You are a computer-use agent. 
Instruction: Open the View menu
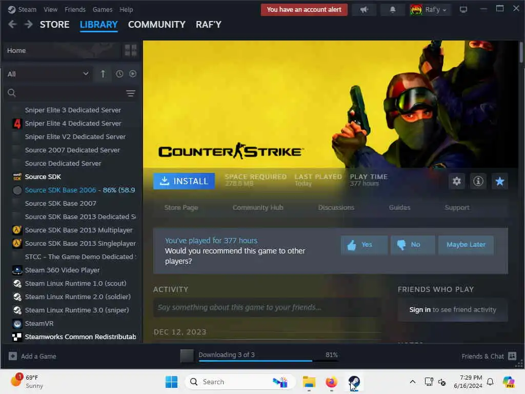tap(50, 9)
